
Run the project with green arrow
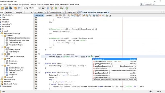tap(56, 8)
